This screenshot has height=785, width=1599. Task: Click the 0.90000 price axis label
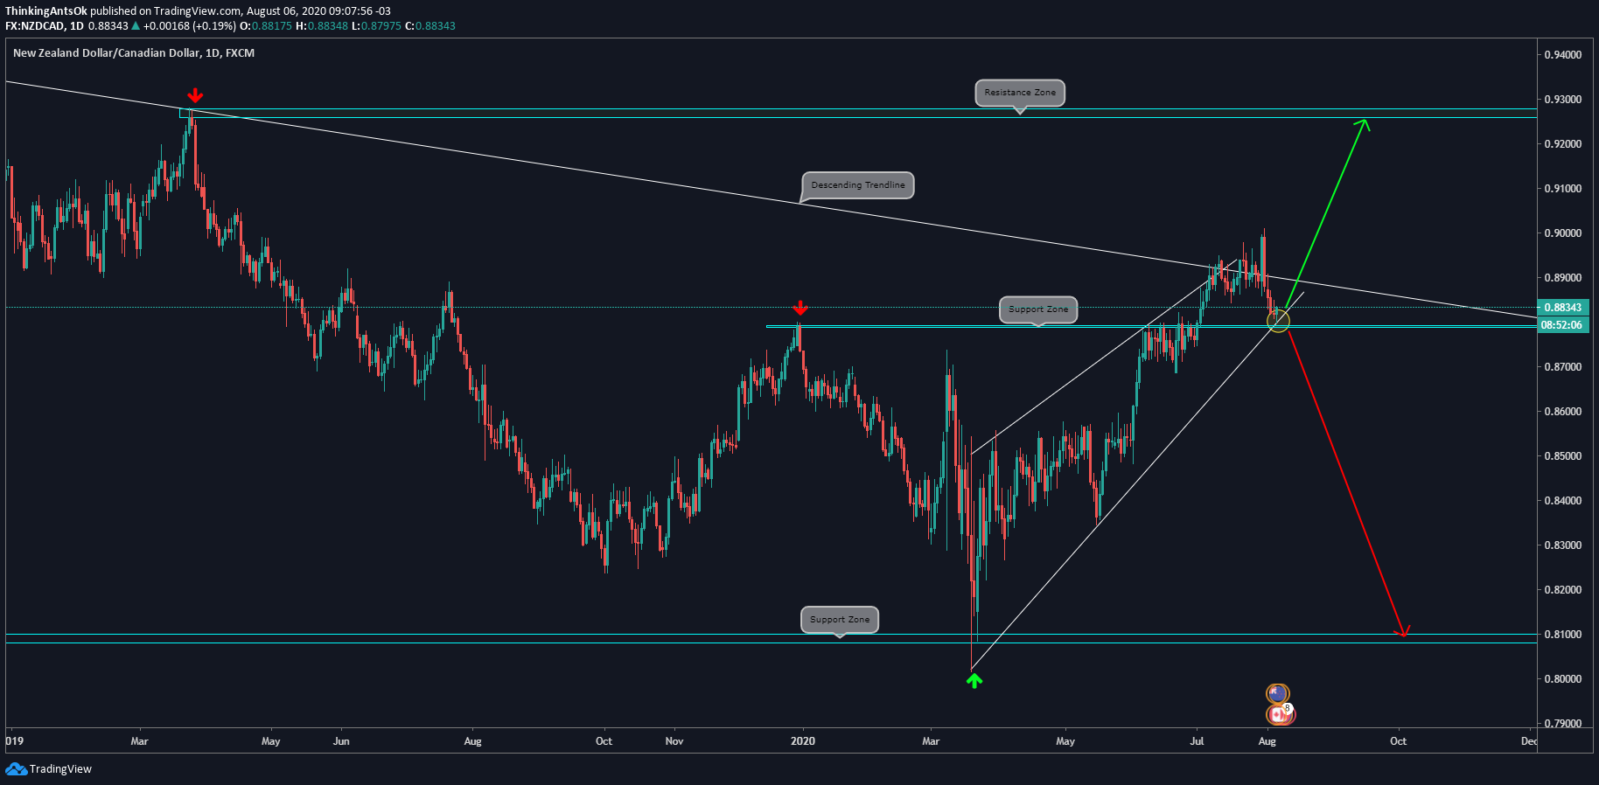tap(1562, 233)
